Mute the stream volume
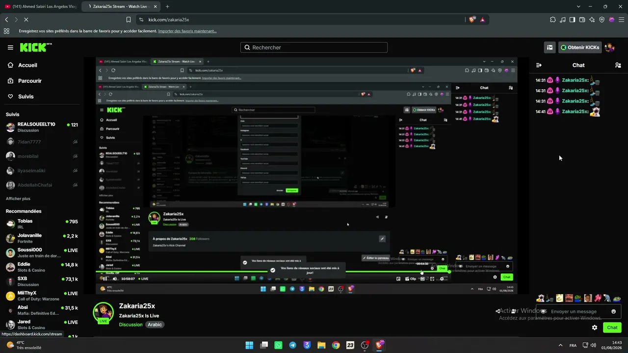The image size is (628, 353). tap(115, 279)
